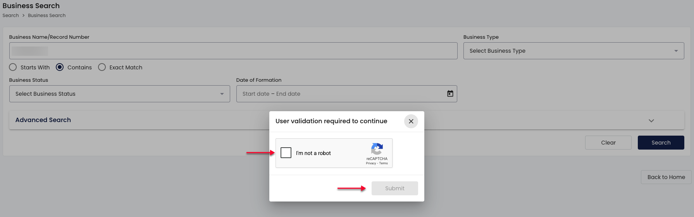694x217 pixels.
Task: Click the Clear button
Action: pyautogui.click(x=608, y=143)
